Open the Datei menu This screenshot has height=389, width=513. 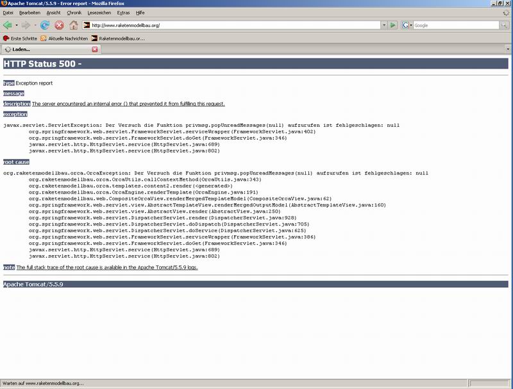[x=8, y=13]
